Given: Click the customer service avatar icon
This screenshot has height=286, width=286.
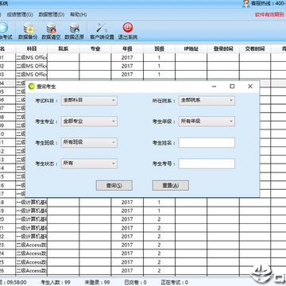Looking at the screenshot, I should 246,4.
